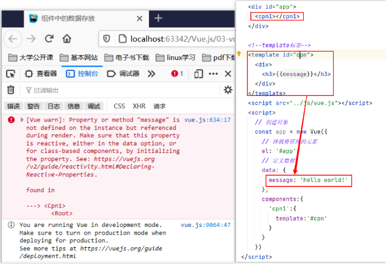Go to the home page icon
This screenshot has height=264, width=386.
point(67,39)
